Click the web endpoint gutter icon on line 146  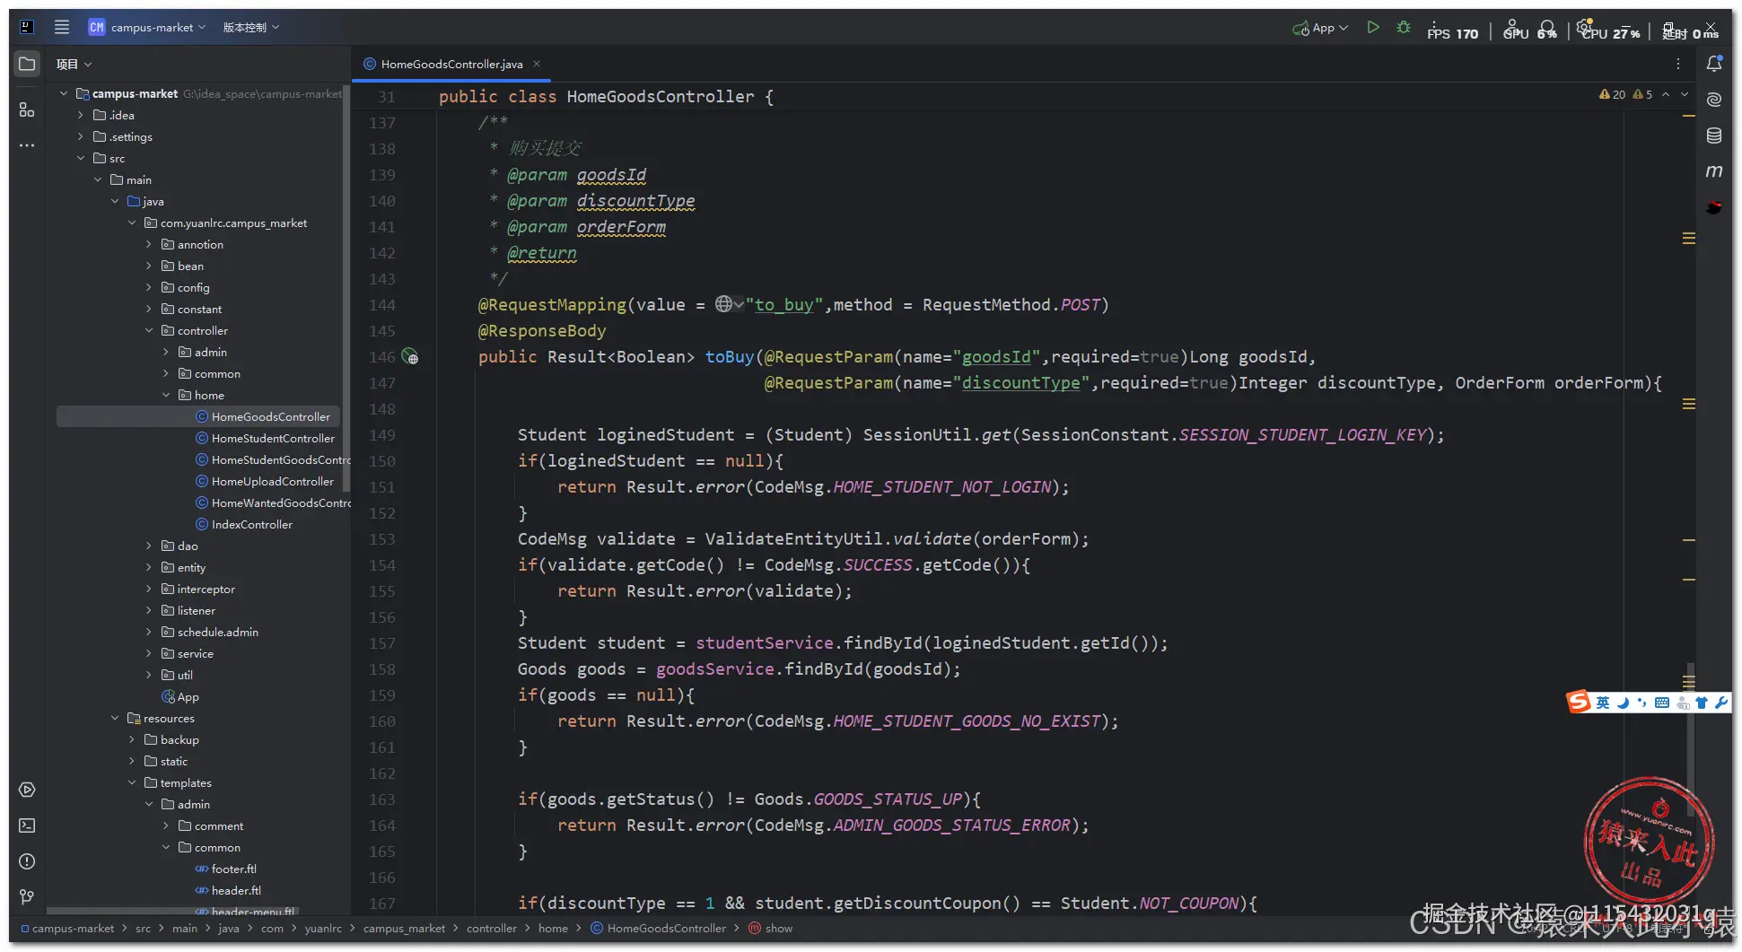pyautogui.click(x=410, y=357)
